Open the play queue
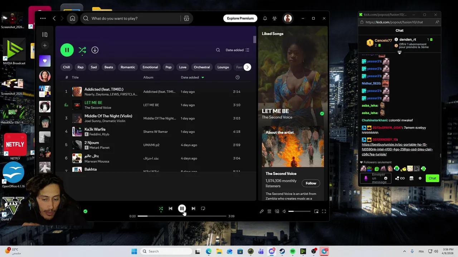The height and width of the screenshot is (257, 458). (x=269, y=211)
